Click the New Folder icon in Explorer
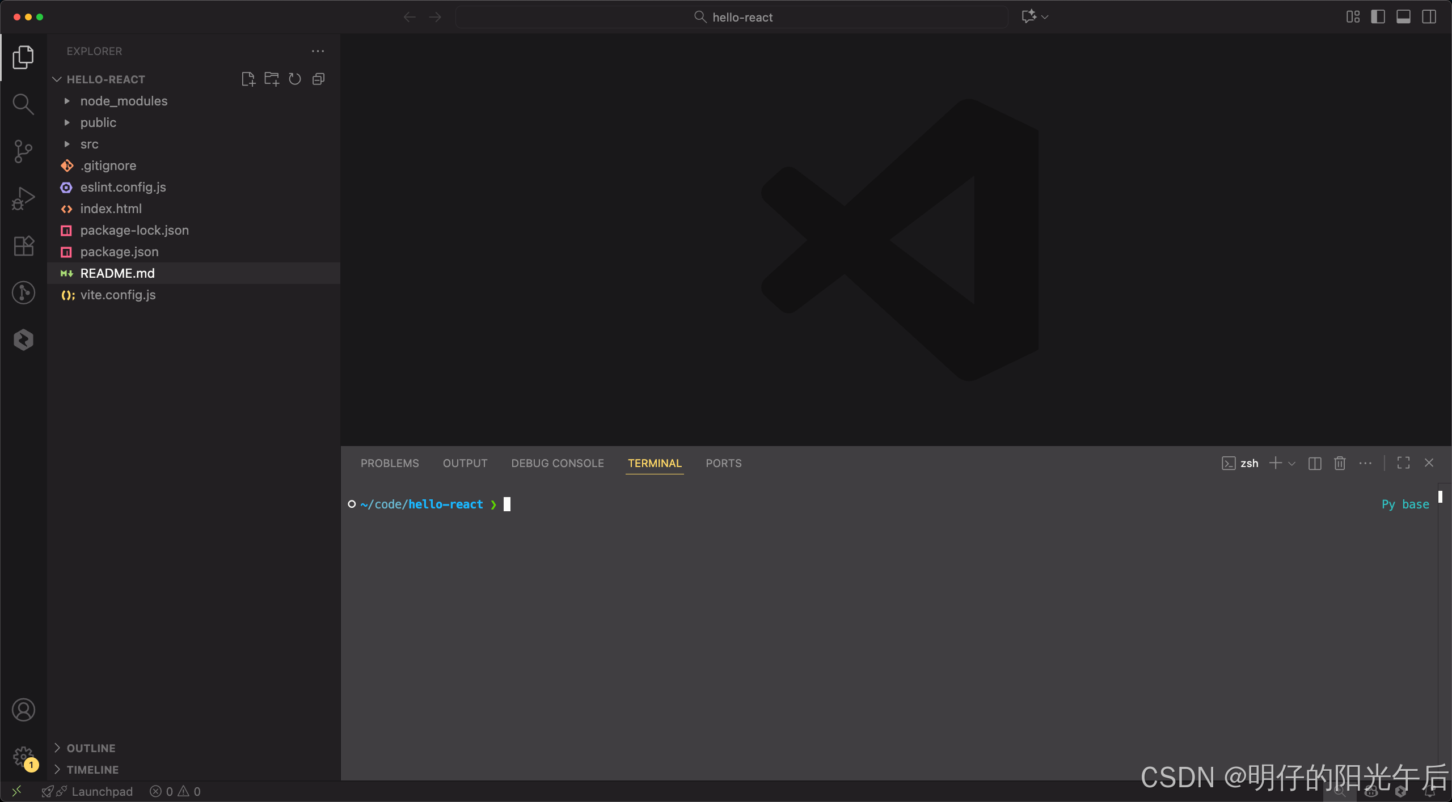This screenshot has height=802, width=1452. click(272, 79)
